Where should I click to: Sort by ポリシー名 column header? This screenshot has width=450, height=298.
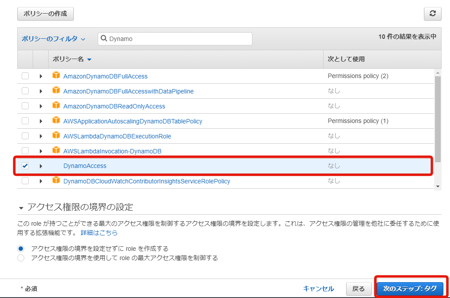(72, 59)
